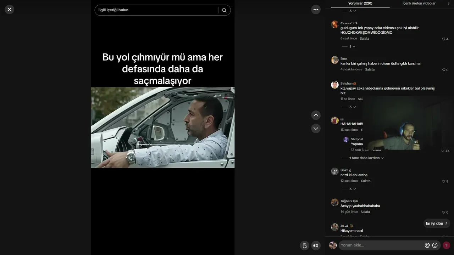The height and width of the screenshot is (255, 454).
Task: Click the comment text 'Acayip yaahahhahahaha'
Action: coord(360,206)
